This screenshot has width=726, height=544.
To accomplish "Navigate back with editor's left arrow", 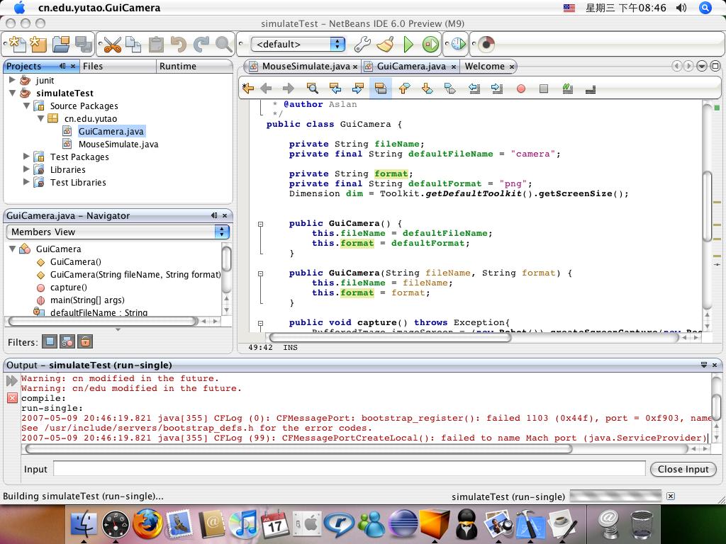I will (267, 89).
